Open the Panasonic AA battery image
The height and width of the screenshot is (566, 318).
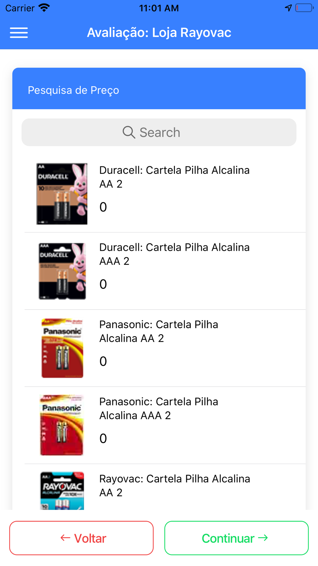(62, 348)
